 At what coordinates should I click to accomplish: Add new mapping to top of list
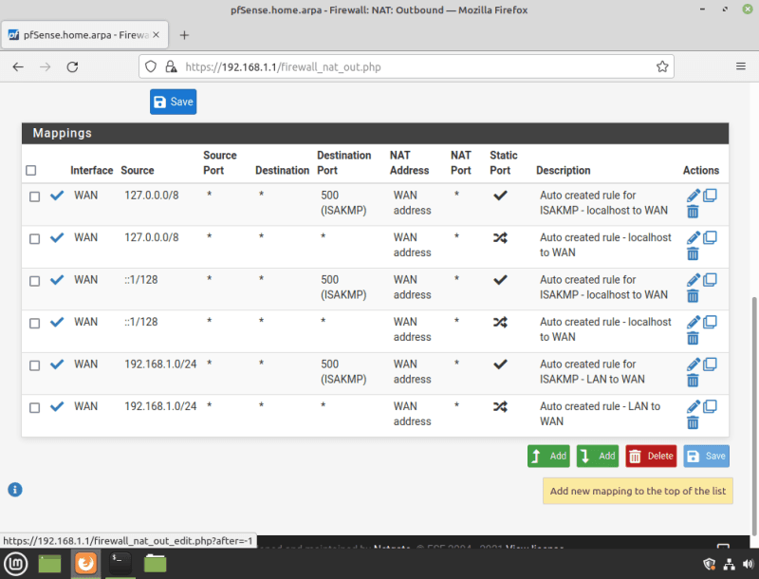click(548, 456)
